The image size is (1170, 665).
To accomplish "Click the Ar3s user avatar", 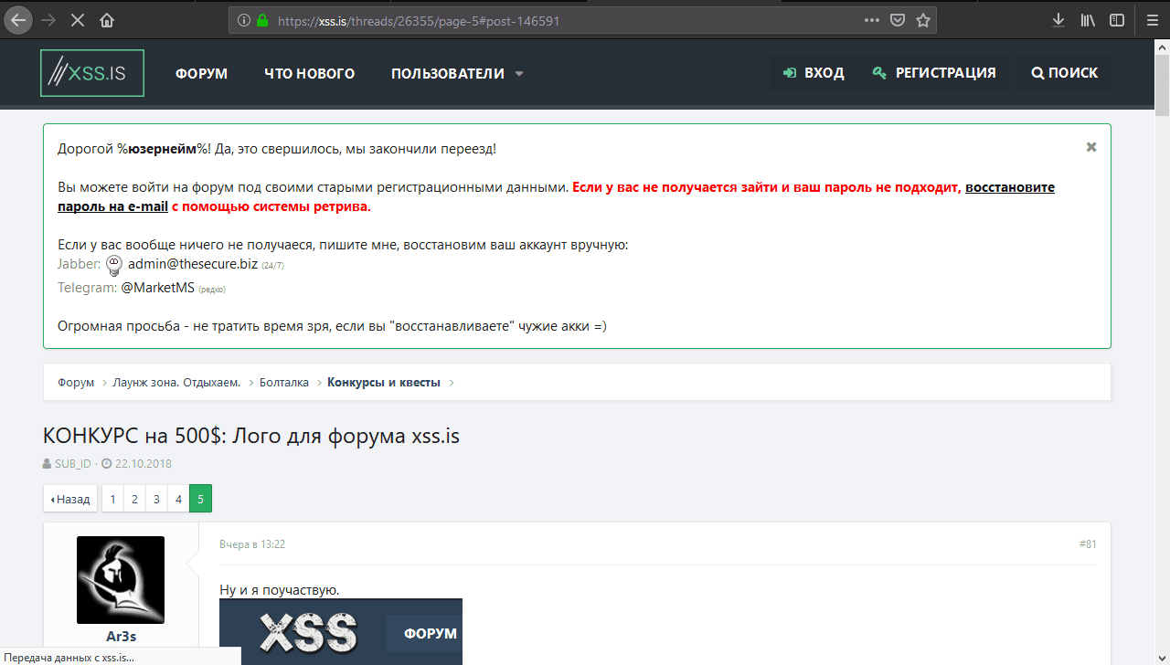I will coord(121,580).
